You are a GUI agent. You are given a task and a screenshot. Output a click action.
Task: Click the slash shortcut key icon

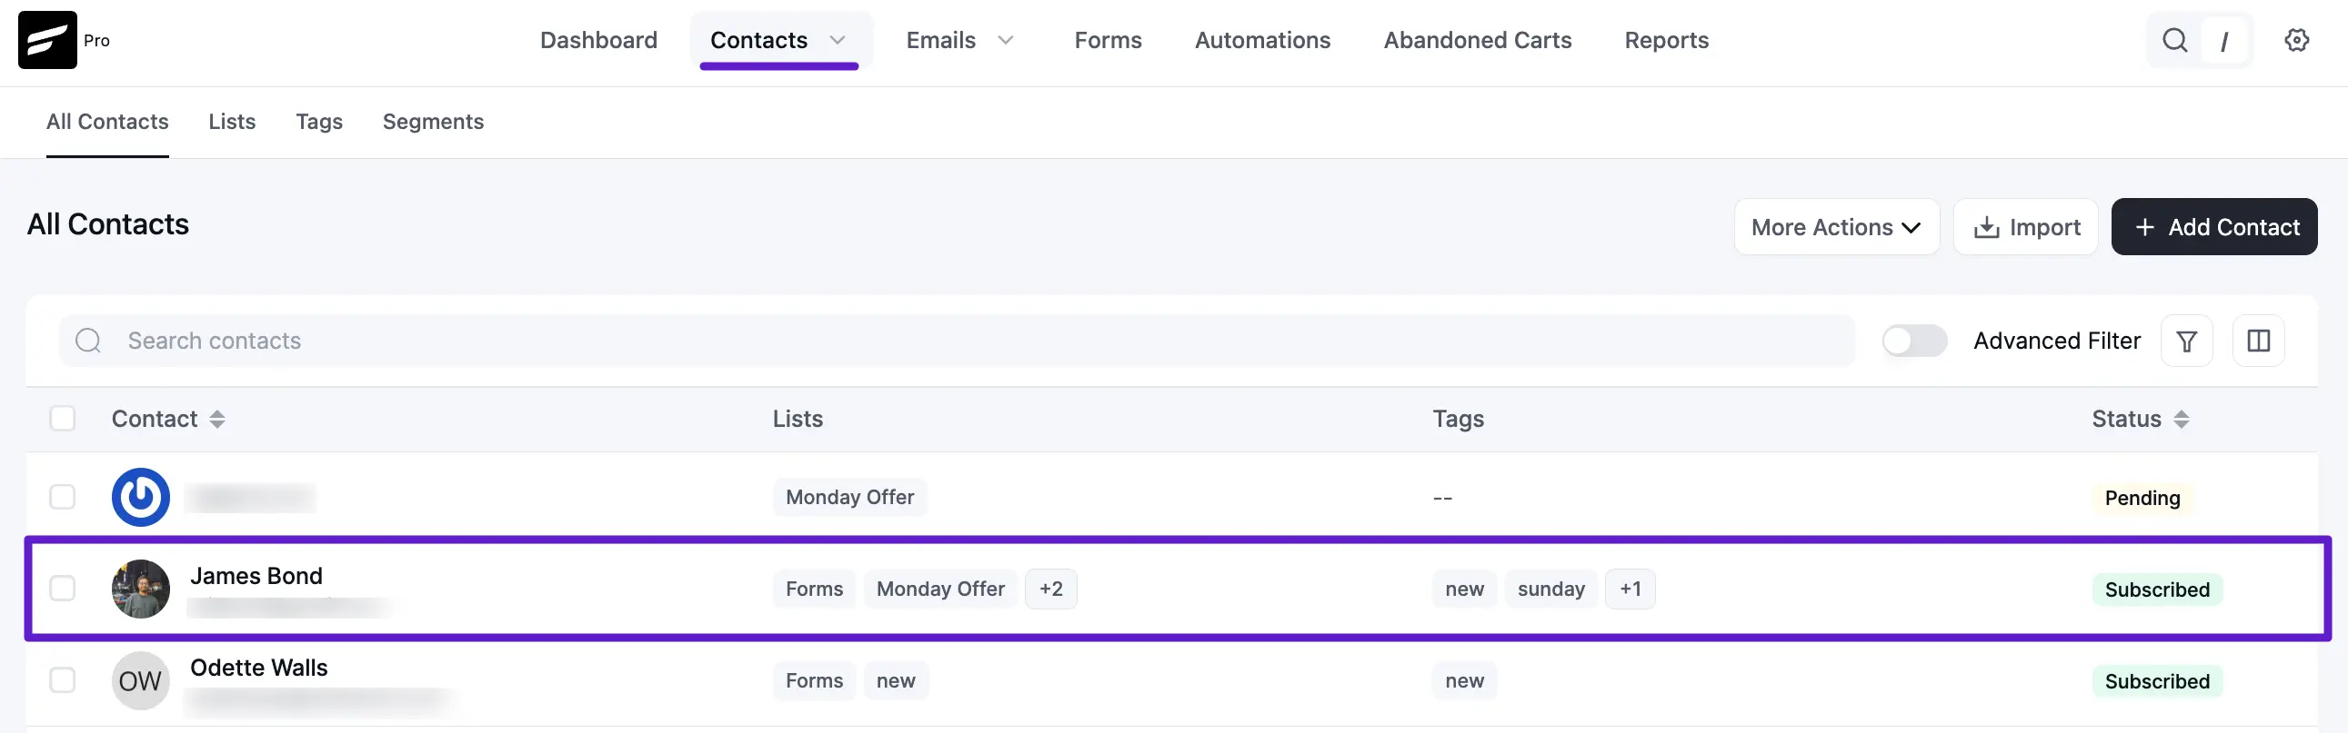pyautogui.click(x=2224, y=41)
